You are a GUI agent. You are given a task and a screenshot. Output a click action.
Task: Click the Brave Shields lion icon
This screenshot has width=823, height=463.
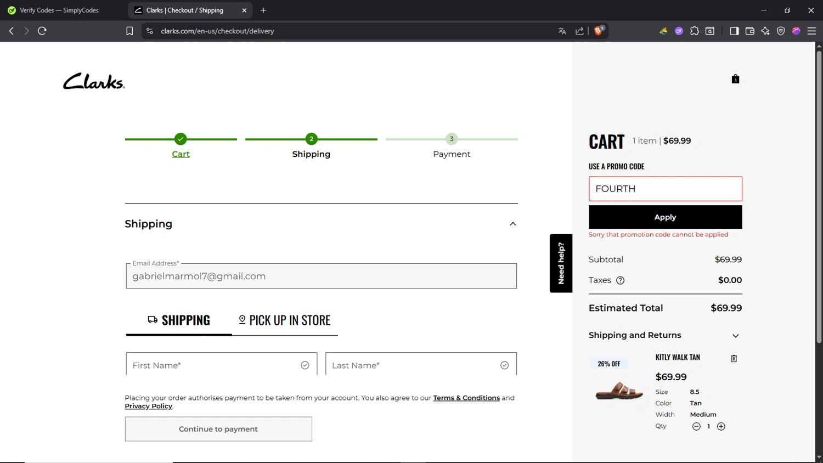599,31
